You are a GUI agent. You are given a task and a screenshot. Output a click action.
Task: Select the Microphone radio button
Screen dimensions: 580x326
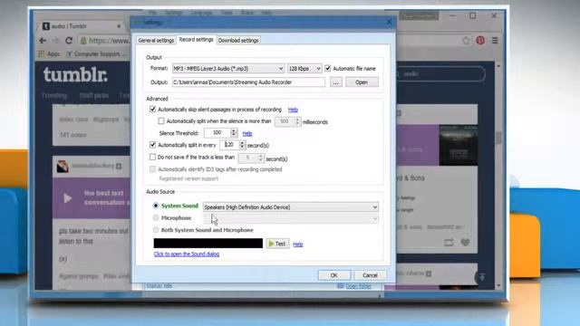pos(156,217)
